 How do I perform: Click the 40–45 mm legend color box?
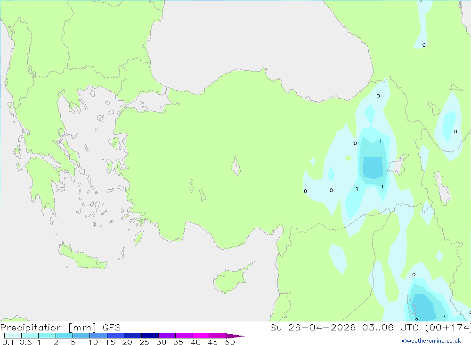pyautogui.click(x=201, y=336)
